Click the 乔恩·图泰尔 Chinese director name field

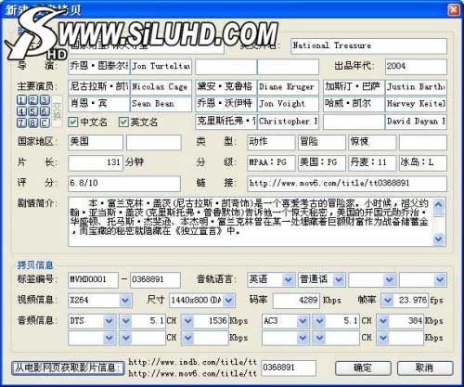tap(99, 67)
